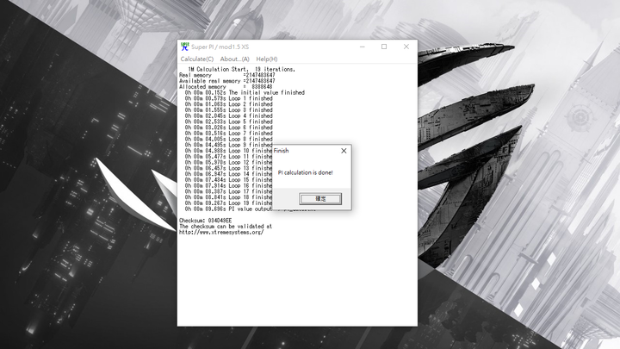Open the About...(A) menu
Viewport: 620px width, 349px height.
tap(234, 59)
